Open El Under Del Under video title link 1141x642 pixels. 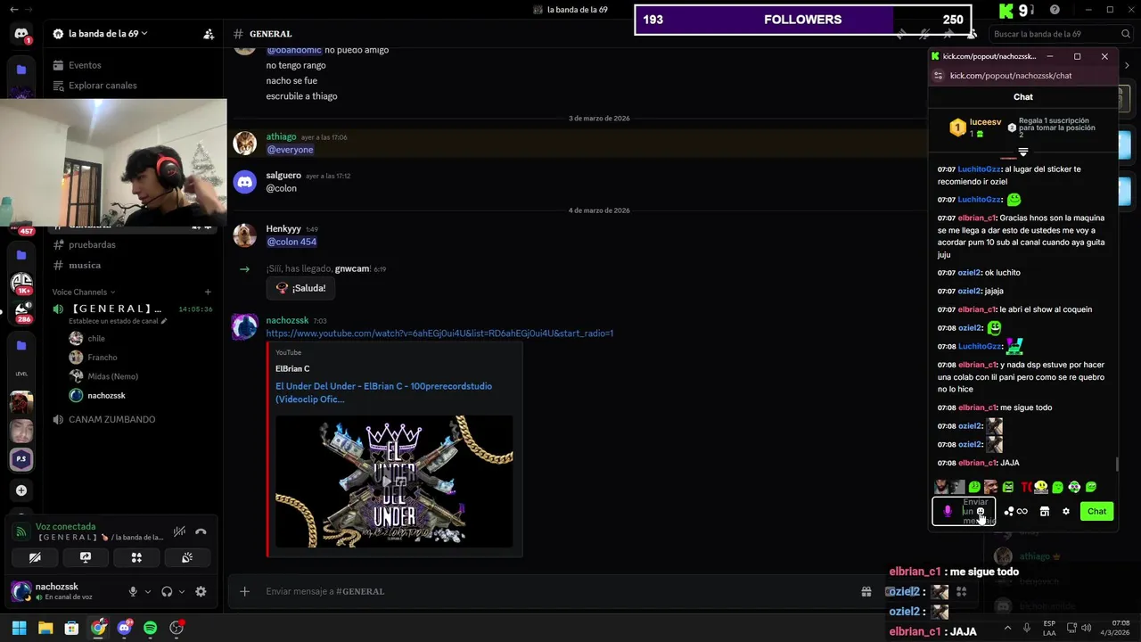[x=383, y=392]
